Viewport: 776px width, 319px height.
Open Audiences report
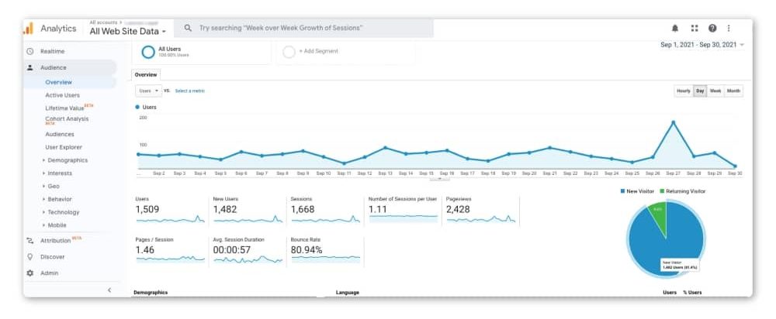(60, 134)
